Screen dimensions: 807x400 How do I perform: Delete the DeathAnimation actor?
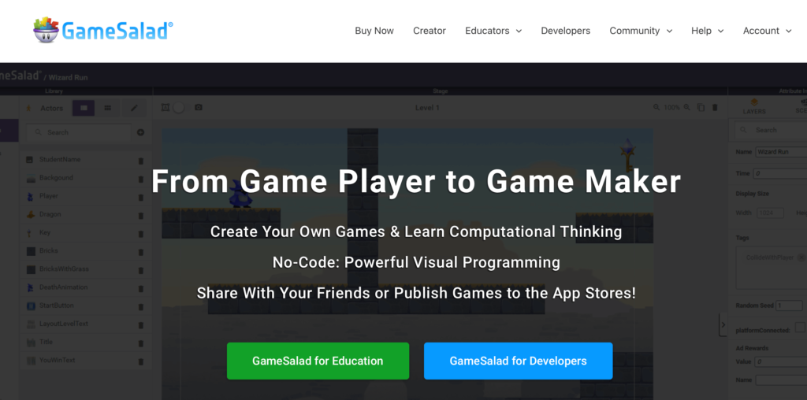(x=140, y=289)
